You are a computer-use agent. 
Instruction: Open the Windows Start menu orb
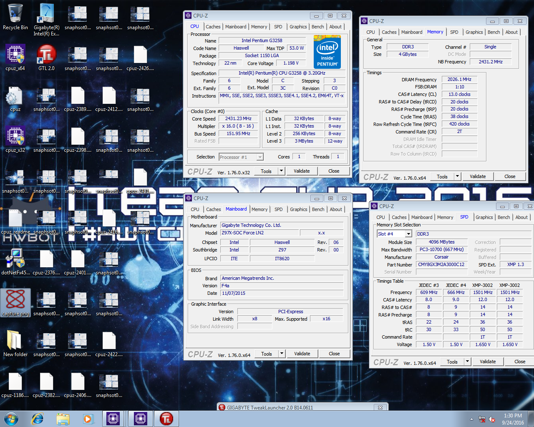click(11, 419)
